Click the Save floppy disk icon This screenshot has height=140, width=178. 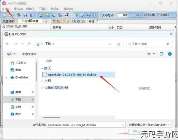25,15
